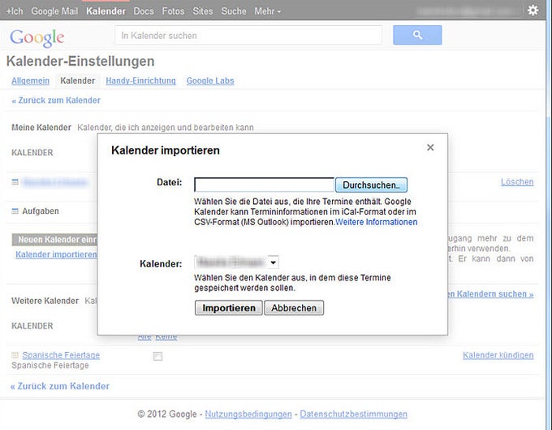Open Sites from top bar

point(203,11)
